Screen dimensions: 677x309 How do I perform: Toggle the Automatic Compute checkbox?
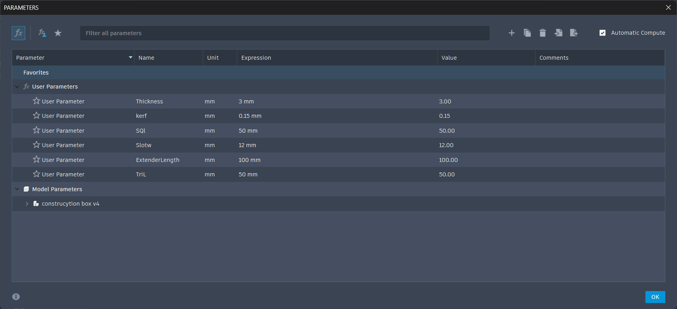pyautogui.click(x=603, y=33)
